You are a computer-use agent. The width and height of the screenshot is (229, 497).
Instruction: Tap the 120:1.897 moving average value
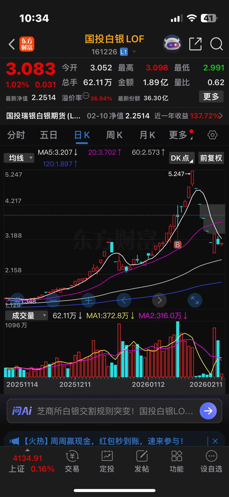60,164
